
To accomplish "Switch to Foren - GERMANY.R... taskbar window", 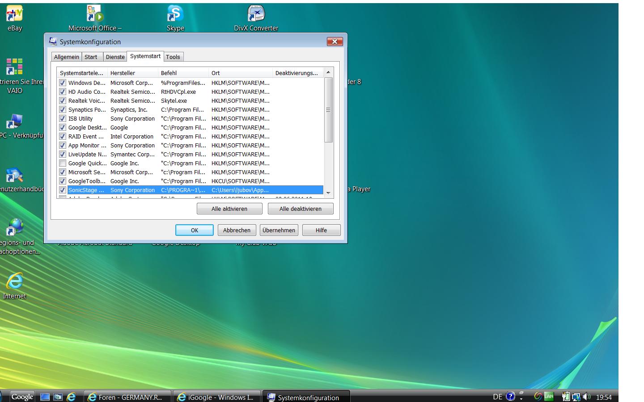I will click(x=127, y=397).
